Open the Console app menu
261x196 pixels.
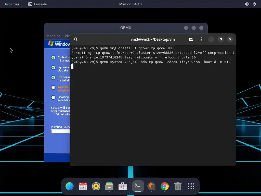click(x=37, y=4)
